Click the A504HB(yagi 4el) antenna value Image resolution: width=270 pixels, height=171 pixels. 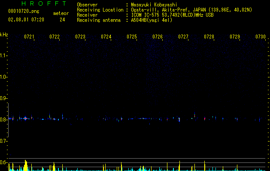(152, 20)
